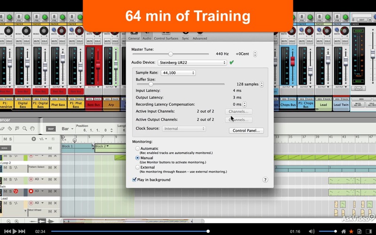Select the Mute tool in sequencer toolbar
This screenshot has width=376, height=235.
[x=17, y=128]
